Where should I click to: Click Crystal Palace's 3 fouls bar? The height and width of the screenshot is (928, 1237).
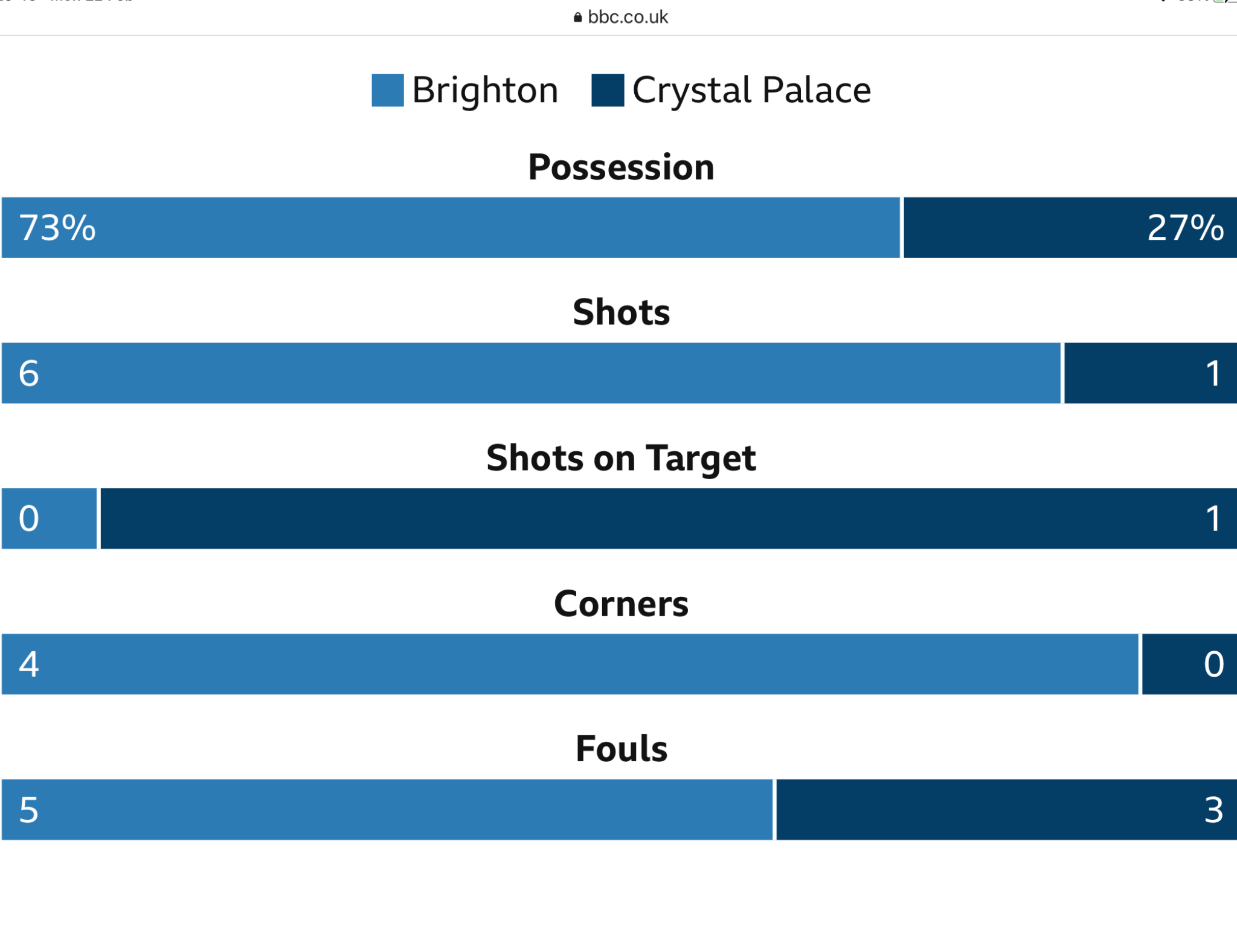pos(1006,810)
